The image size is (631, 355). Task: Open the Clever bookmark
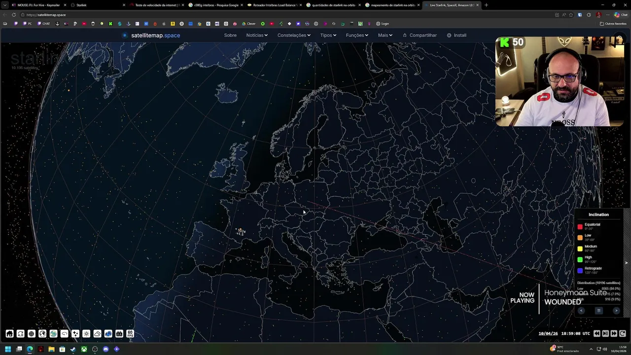coord(248,24)
